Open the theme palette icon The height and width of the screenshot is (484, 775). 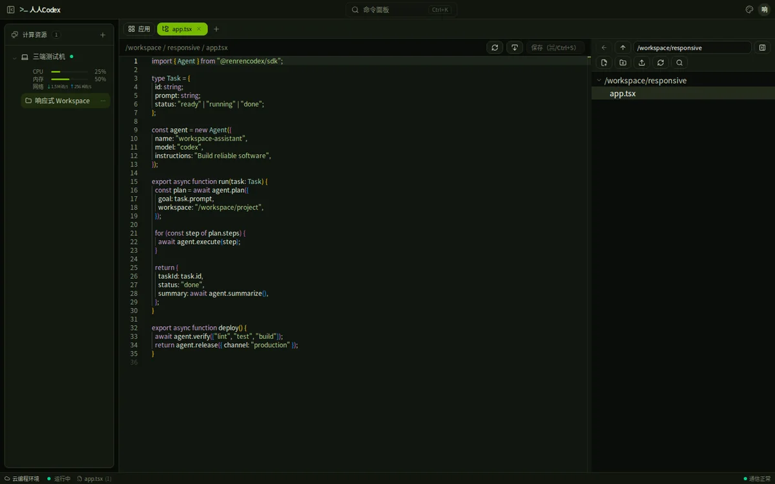click(x=749, y=10)
